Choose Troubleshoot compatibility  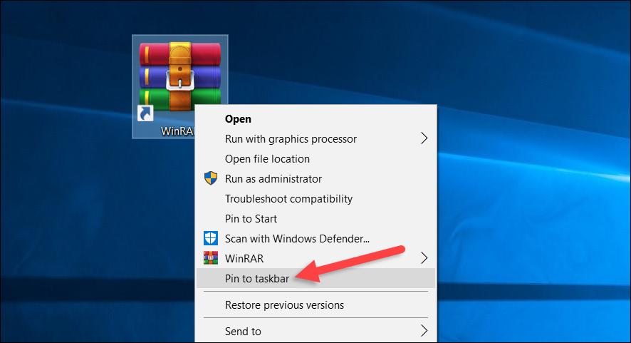[316, 199]
